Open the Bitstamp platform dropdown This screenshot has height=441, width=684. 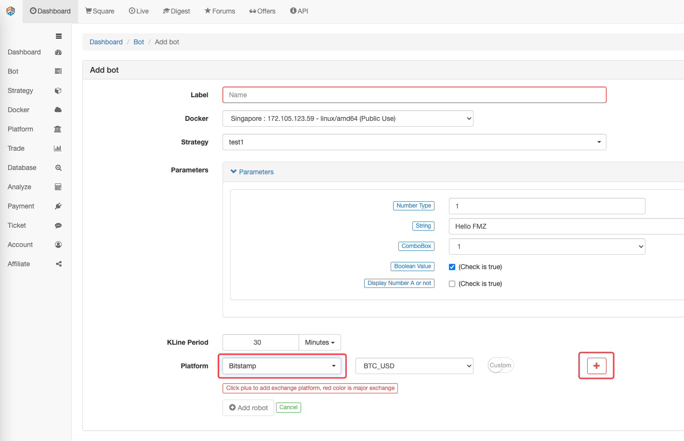point(282,366)
